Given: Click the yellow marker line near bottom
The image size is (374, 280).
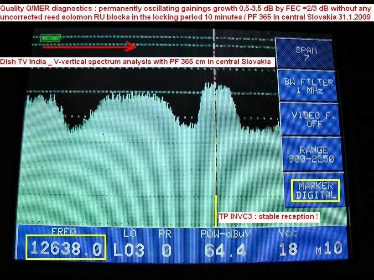Looking at the screenshot, I should click(x=215, y=209).
